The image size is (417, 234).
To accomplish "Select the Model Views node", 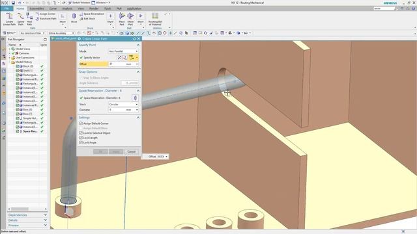I will click(23, 49).
